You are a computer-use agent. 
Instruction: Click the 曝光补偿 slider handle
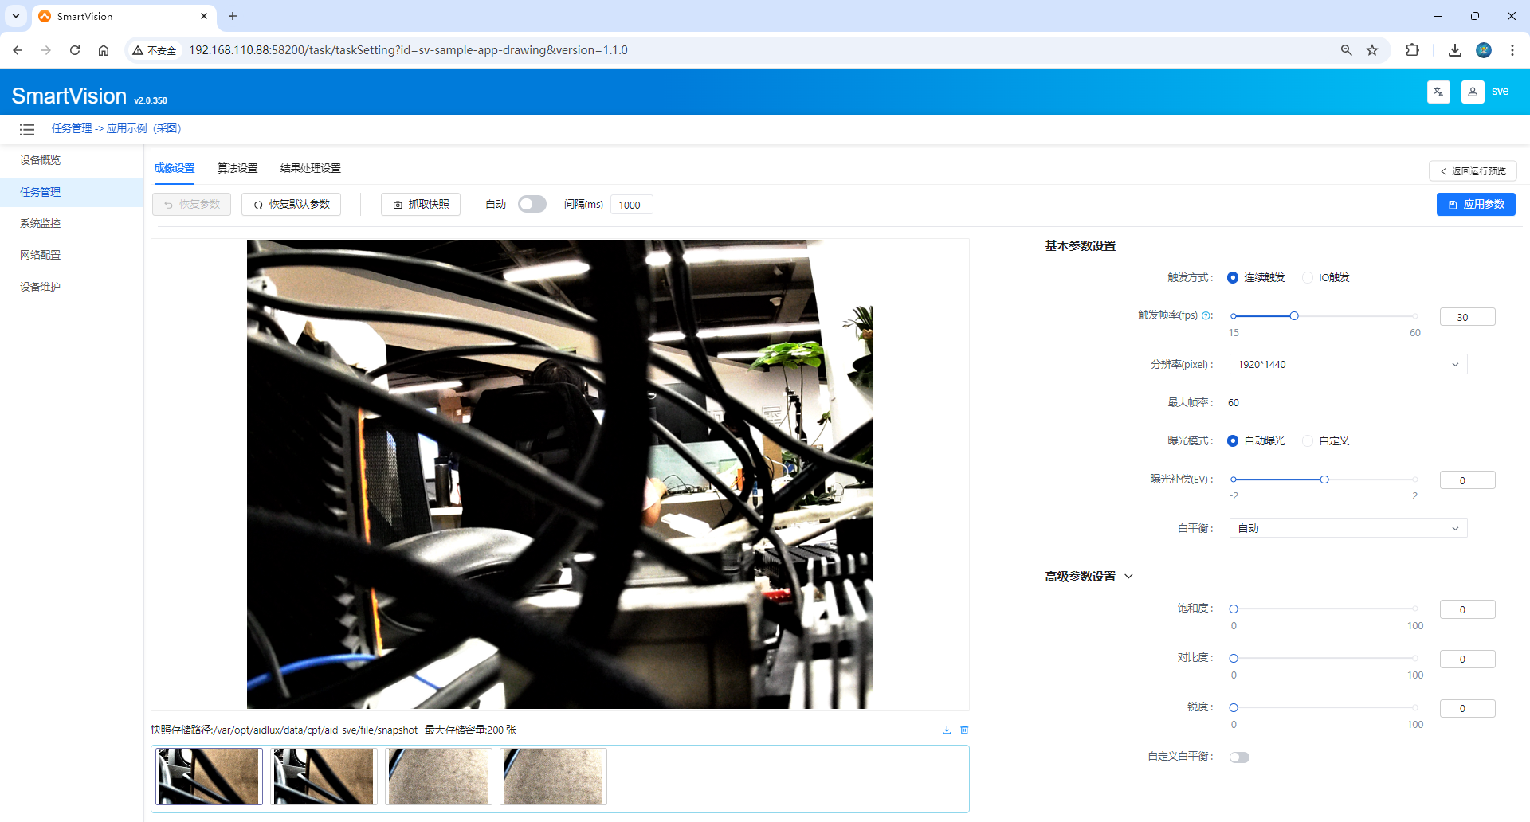tap(1324, 479)
